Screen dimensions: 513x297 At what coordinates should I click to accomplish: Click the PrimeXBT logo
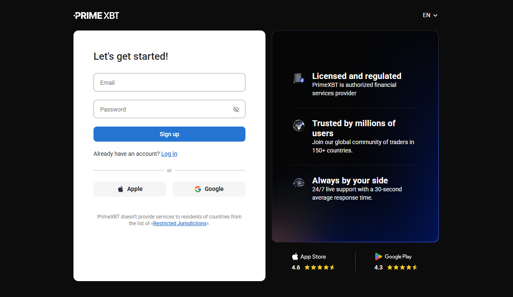tap(96, 15)
